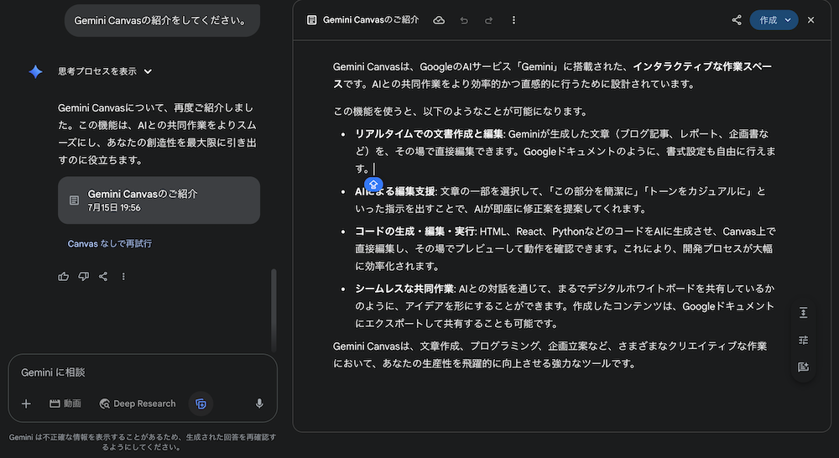The image size is (839, 458).
Task: Open the Gemini Canvasのご紹介 document card
Action: pyautogui.click(x=159, y=200)
